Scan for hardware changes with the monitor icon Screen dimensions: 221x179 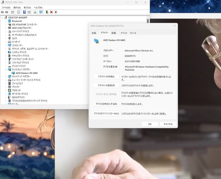coord(41,12)
